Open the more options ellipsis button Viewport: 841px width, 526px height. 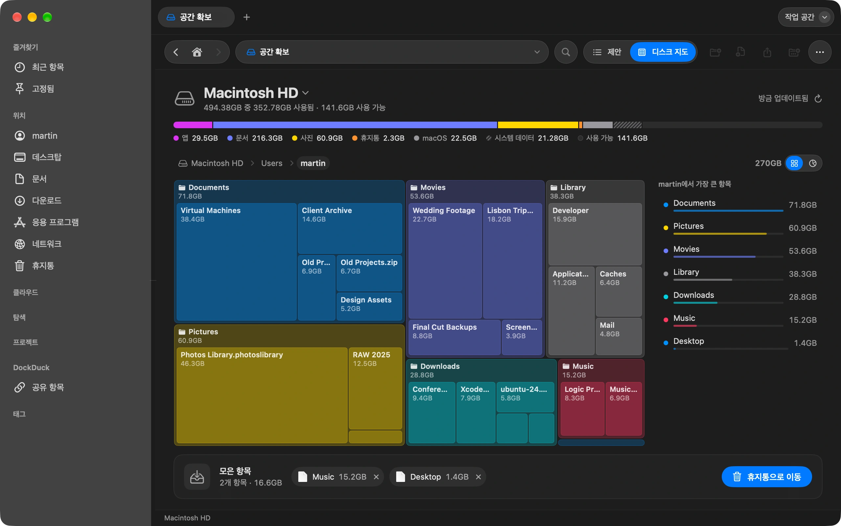(819, 52)
